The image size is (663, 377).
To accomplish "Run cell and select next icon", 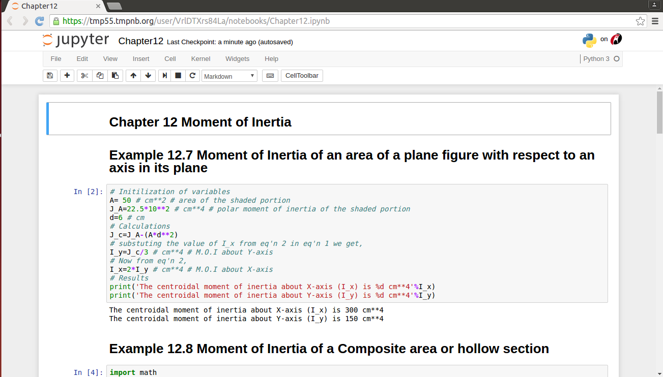I will click(x=164, y=76).
